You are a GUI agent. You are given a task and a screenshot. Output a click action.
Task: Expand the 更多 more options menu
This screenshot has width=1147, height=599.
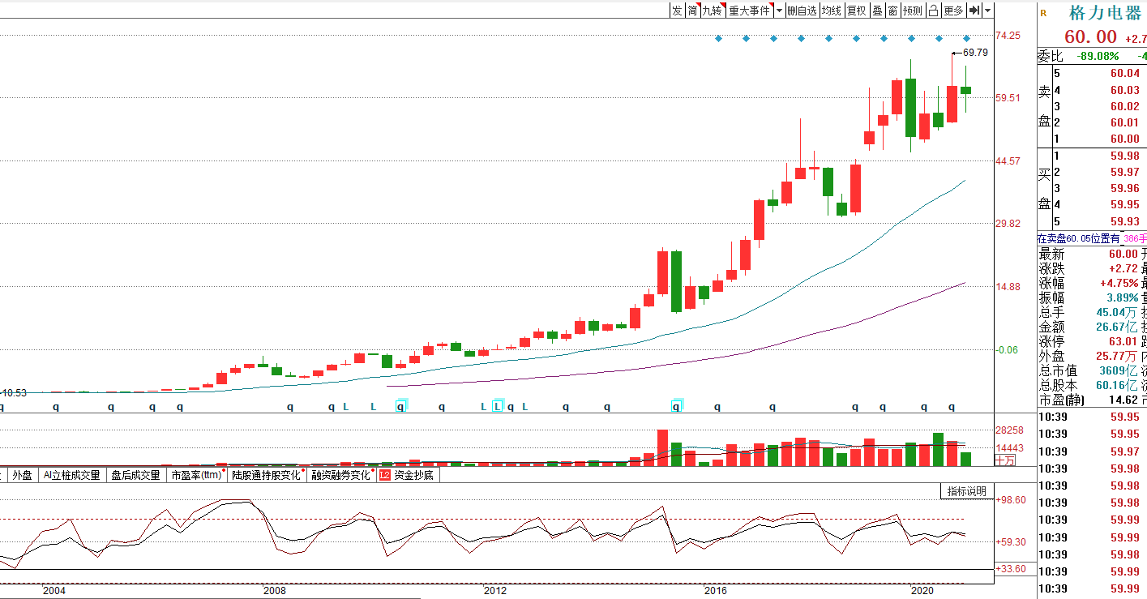tap(953, 11)
